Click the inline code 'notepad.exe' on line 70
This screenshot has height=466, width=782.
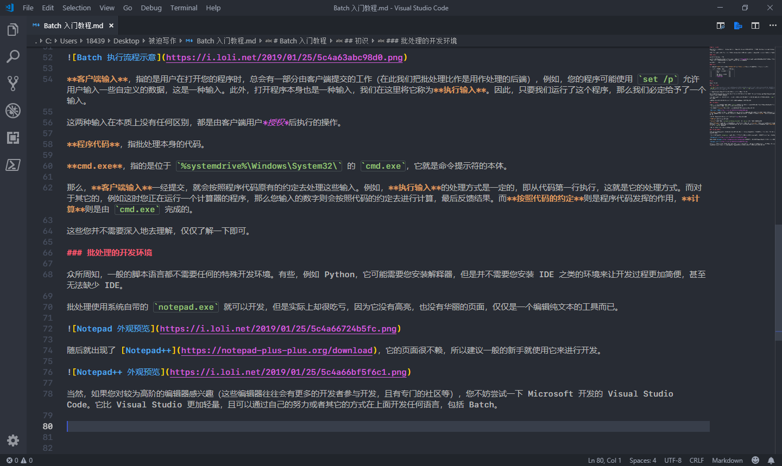[186, 307]
